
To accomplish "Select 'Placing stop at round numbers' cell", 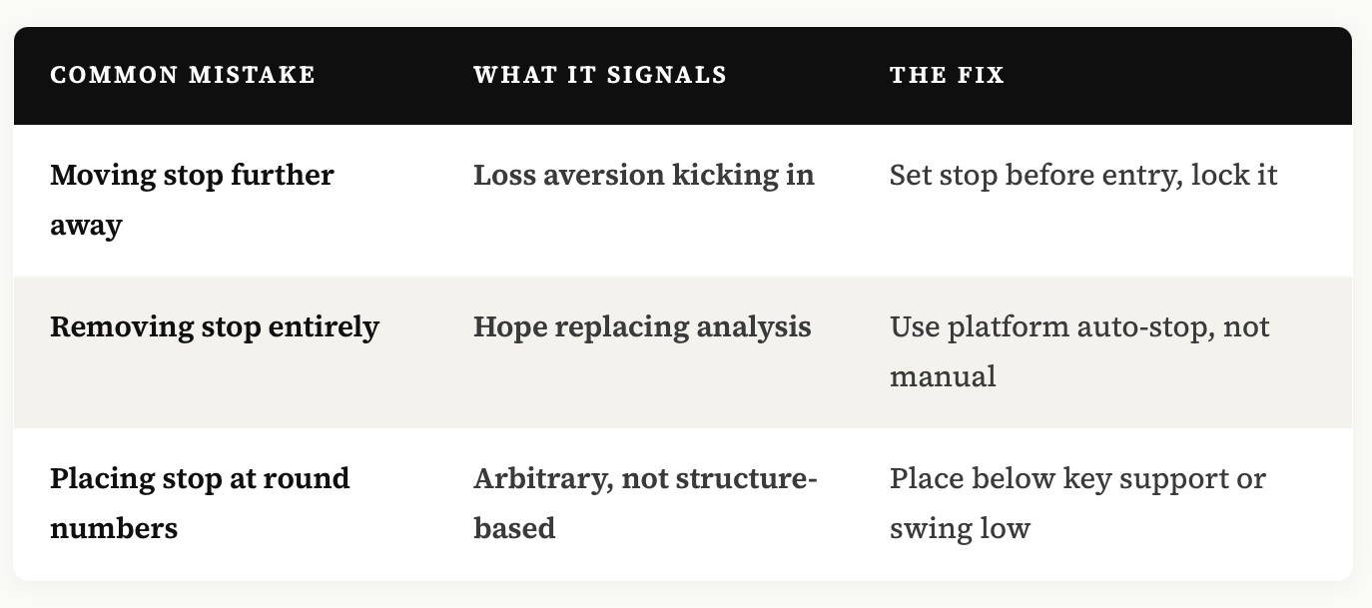I will pos(200,503).
